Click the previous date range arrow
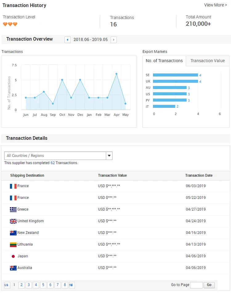This screenshot has width=231, height=296. pos(67,40)
